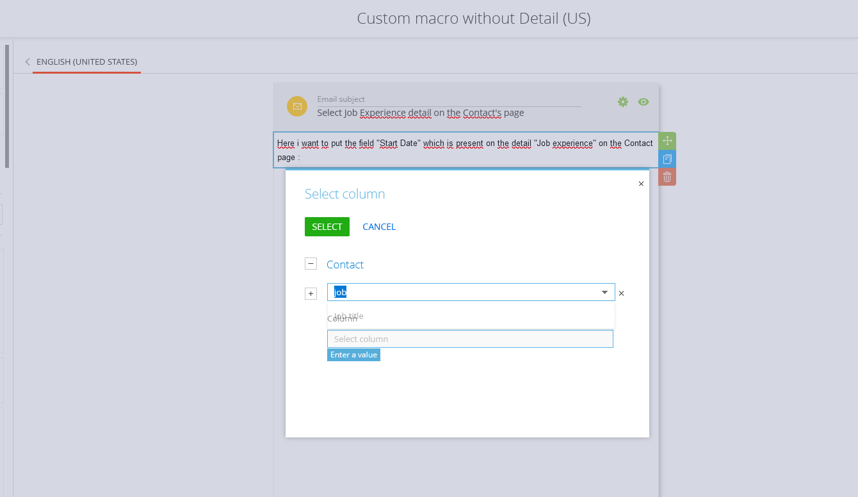
Task: Switch to English (United States) tab
Action: pyautogui.click(x=87, y=62)
